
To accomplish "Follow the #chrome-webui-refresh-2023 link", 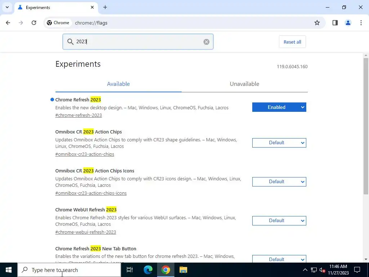I will [86, 232].
